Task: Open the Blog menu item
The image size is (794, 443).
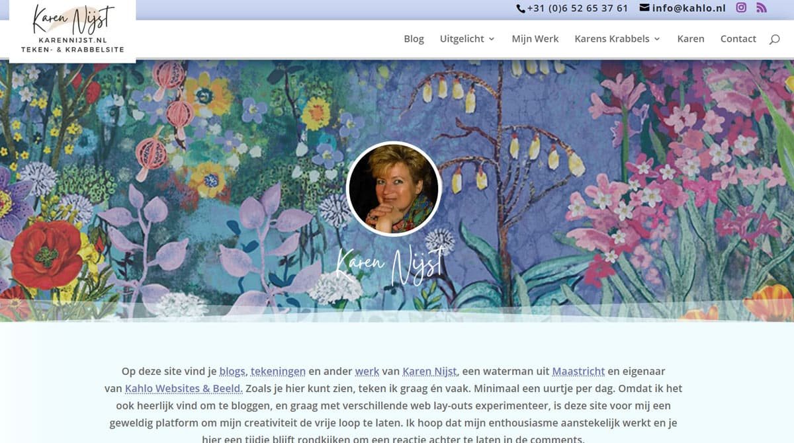Action: click(x=414, y=39)
